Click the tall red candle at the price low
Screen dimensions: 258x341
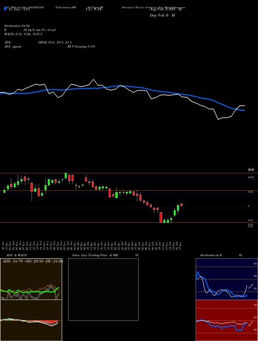click(x=160, y=217)
